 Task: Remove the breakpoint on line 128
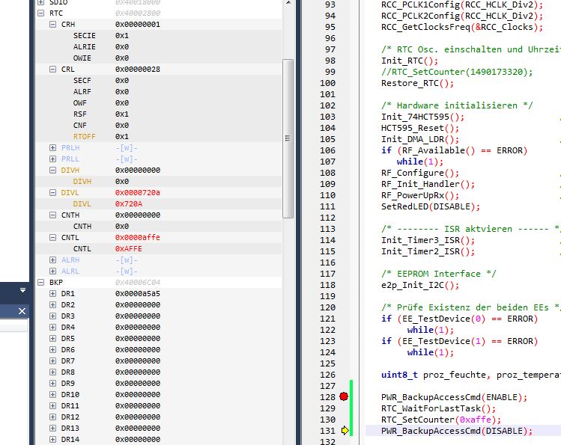point(344,396)
